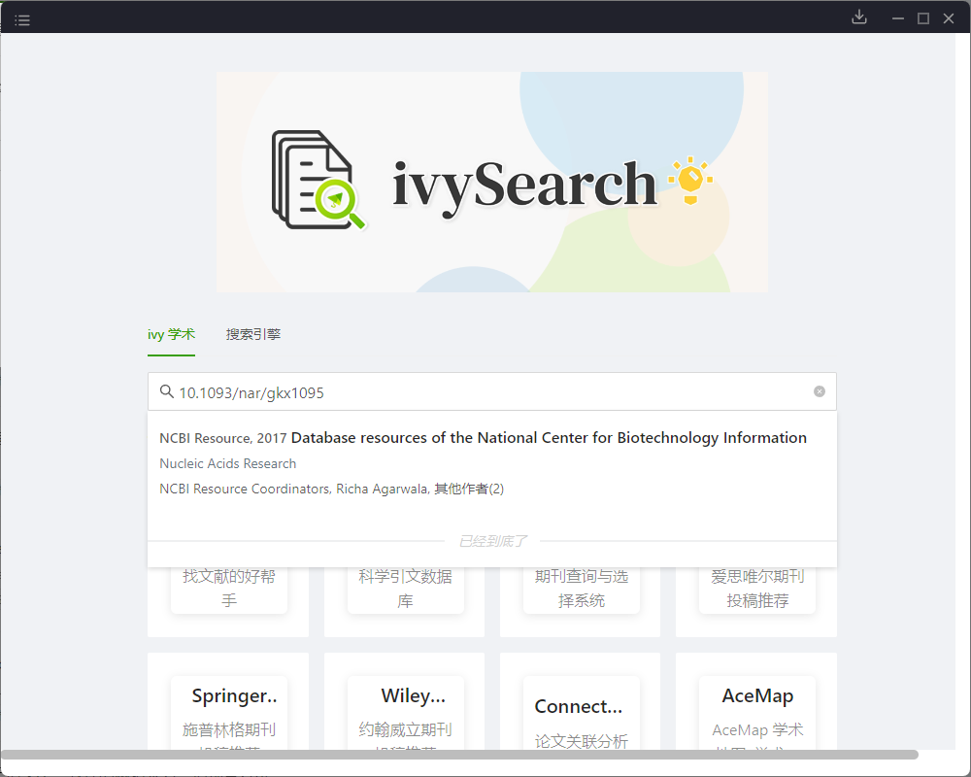Click the horizontal scrollbar at the bottom
Image resolution: width=971 pixels, height=777 pixels.
click(x=459, y=754)
